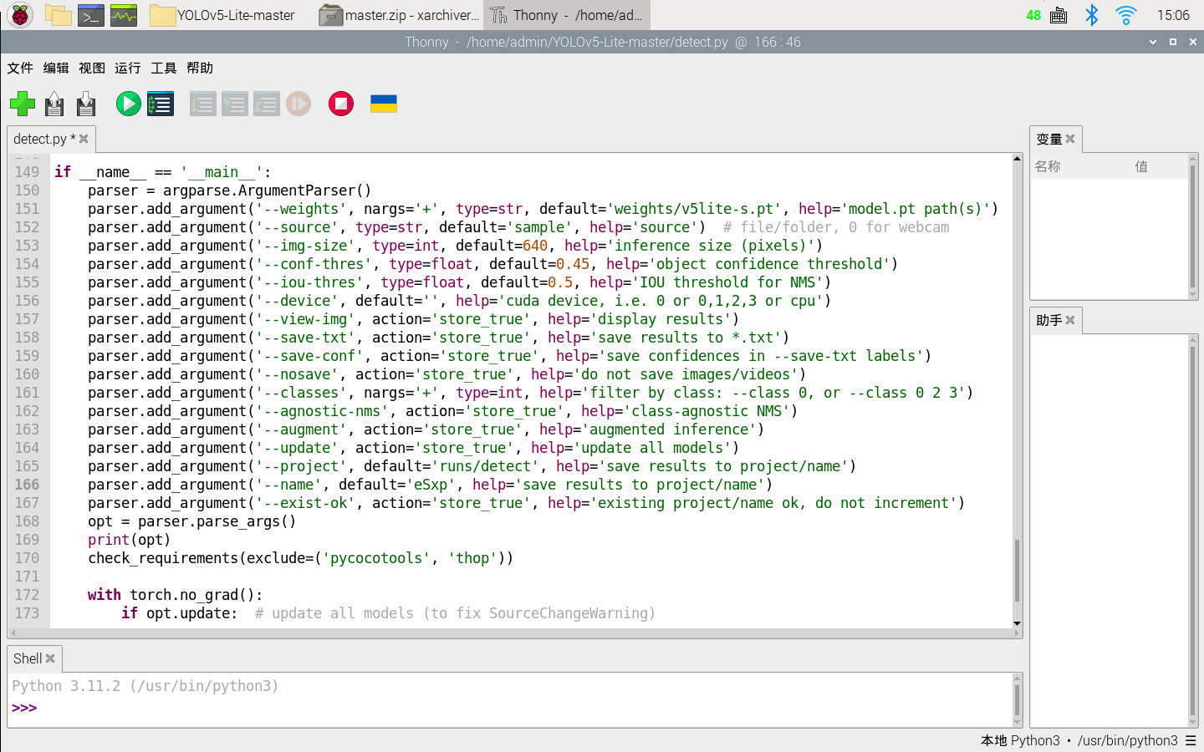Image resolution: width=1204 pixels, height=752 pixels.
Task: Click on 'eSxp' default value in line 166
Action: coord(431,485)
